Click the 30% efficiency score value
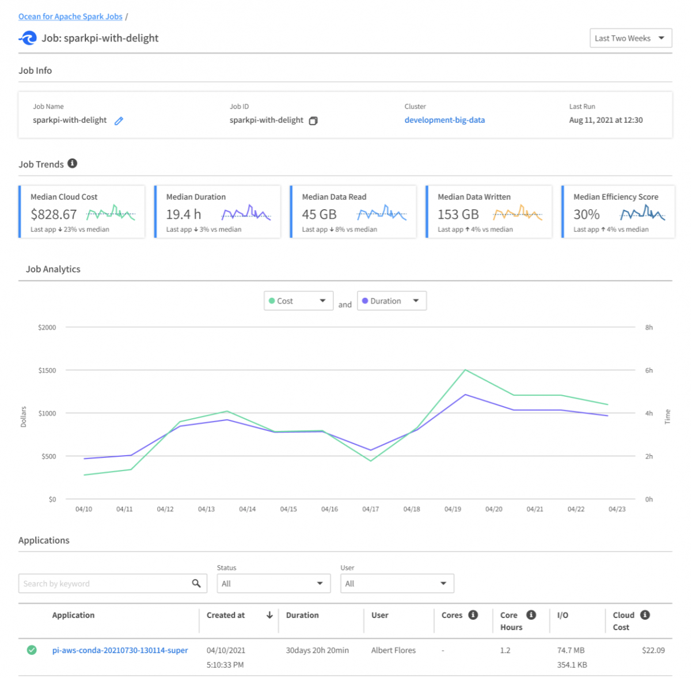Viewport: 691px width, 678px height. pos(586,214)
